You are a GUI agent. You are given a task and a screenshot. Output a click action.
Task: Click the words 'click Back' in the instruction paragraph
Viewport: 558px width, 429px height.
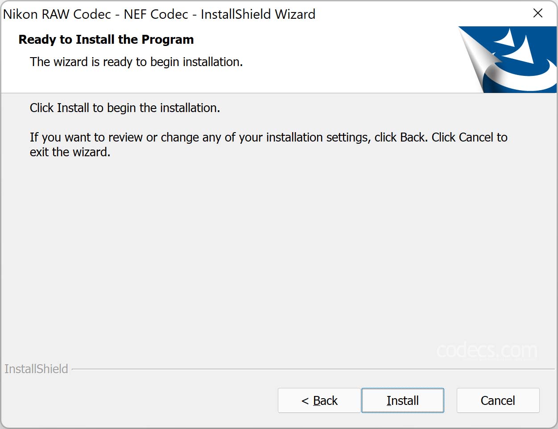(400, 137)
